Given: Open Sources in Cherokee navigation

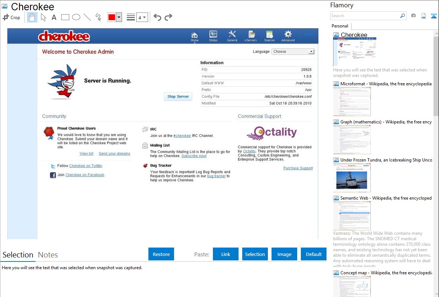Looking at the screenshot, I should pyautogui.click(x=269, y=36).
